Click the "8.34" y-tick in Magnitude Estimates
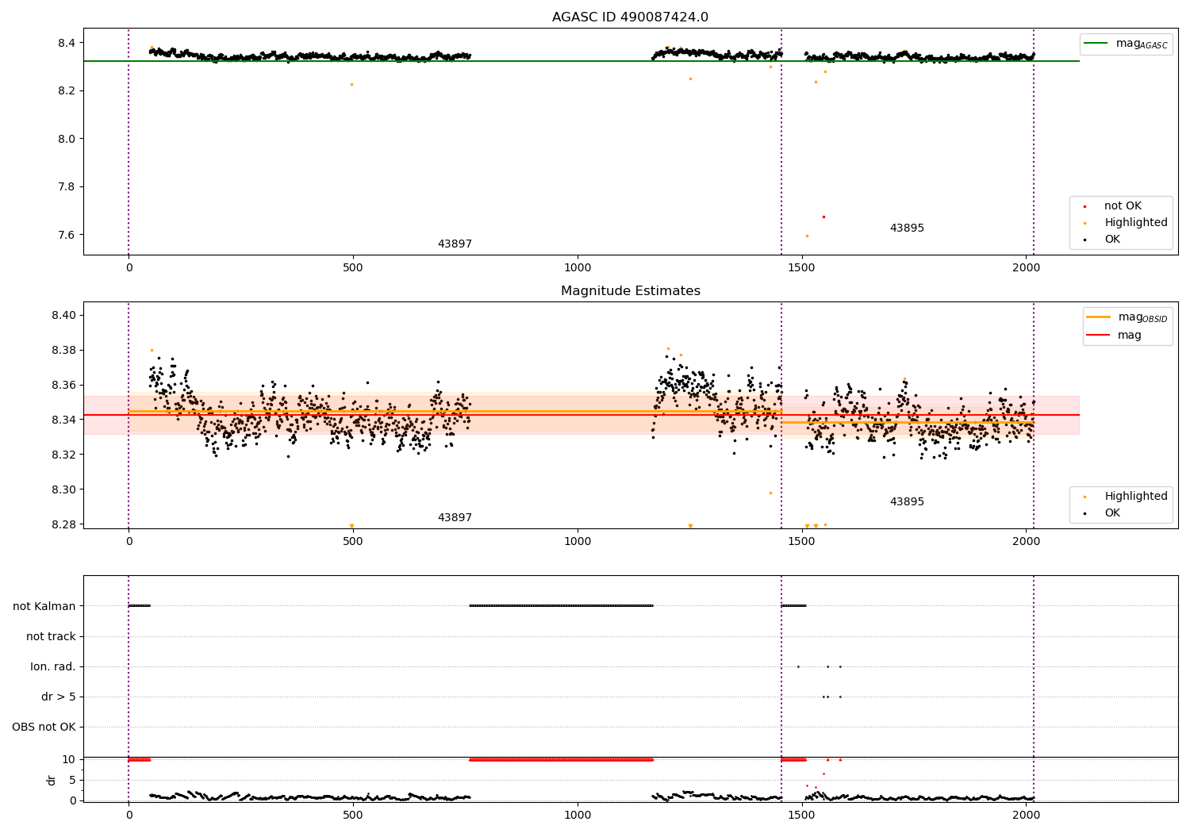Viewport: 1190px width, 833px height. (63, 420)
